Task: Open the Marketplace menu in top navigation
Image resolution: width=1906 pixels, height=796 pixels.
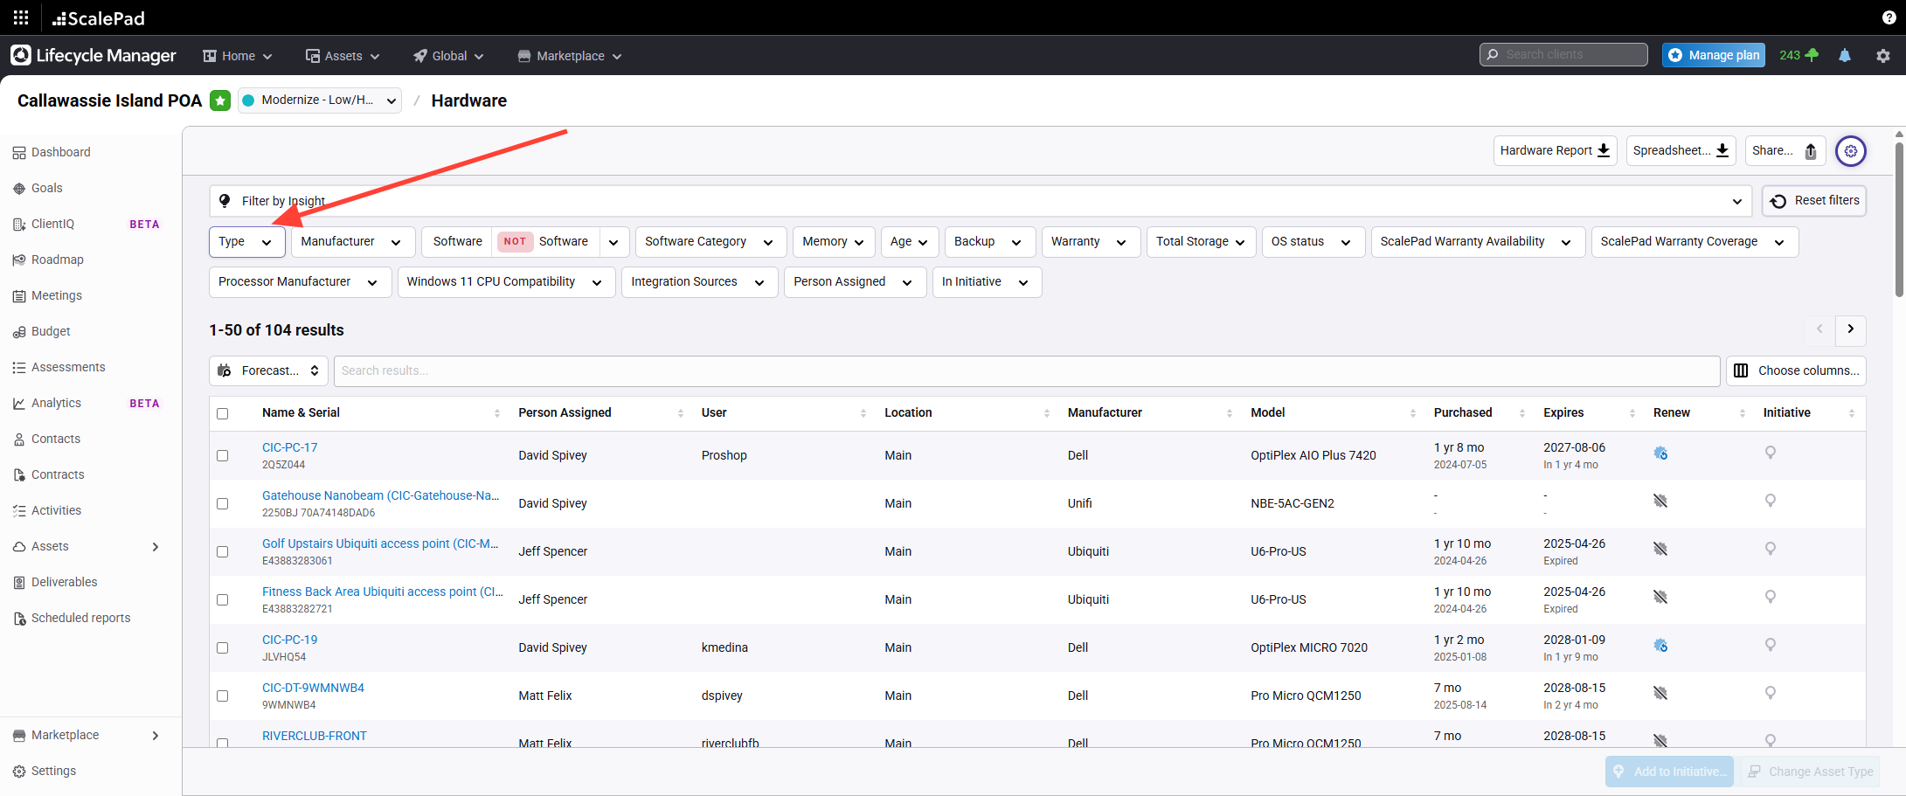Action: click(x=570, y=56)
